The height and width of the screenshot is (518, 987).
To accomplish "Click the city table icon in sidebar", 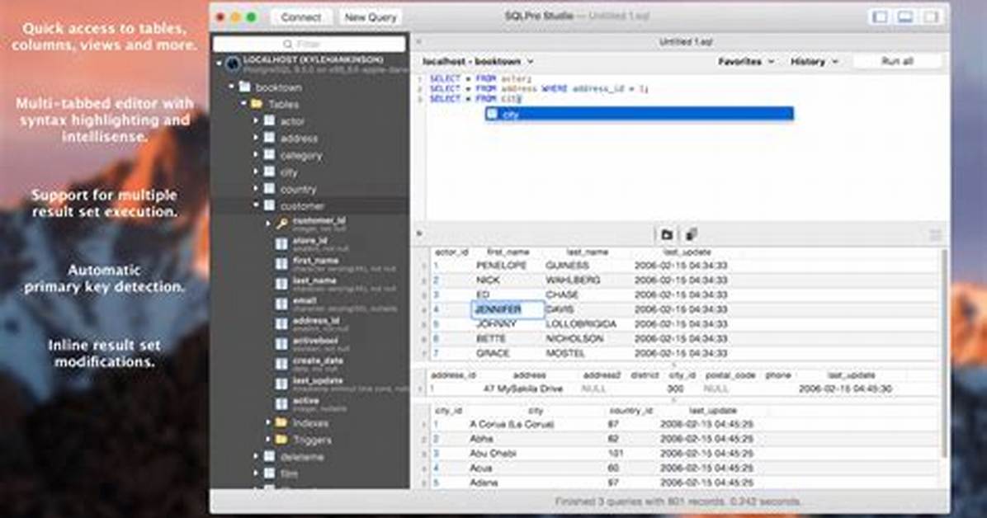I will 269,172.
